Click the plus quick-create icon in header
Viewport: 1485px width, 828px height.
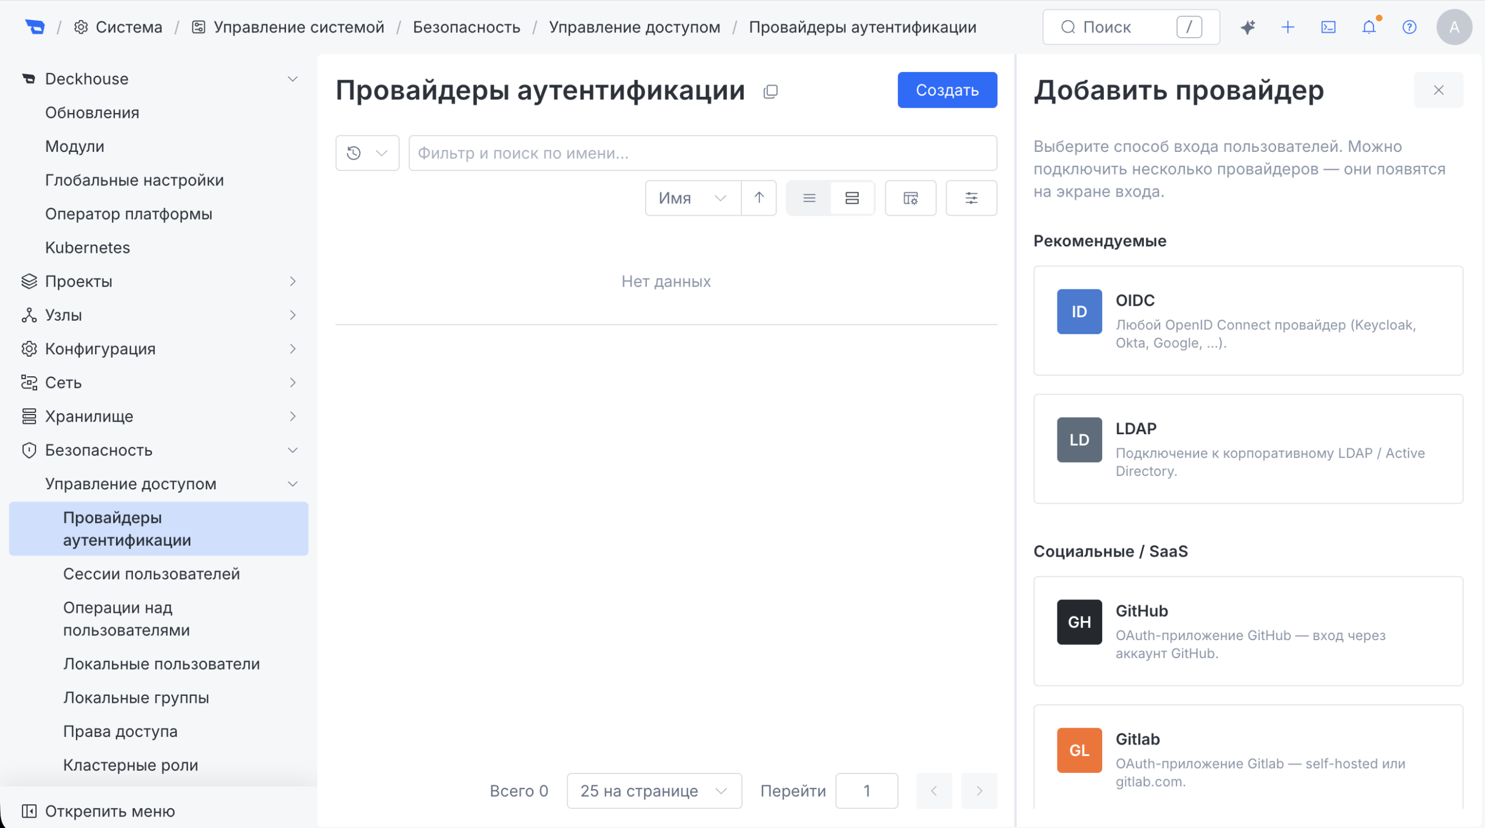1288,27
